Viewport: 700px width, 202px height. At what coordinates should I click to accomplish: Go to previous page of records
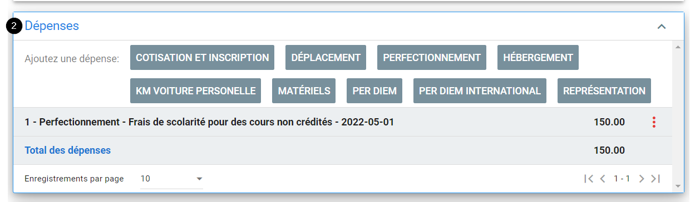[x=602, y=179]
